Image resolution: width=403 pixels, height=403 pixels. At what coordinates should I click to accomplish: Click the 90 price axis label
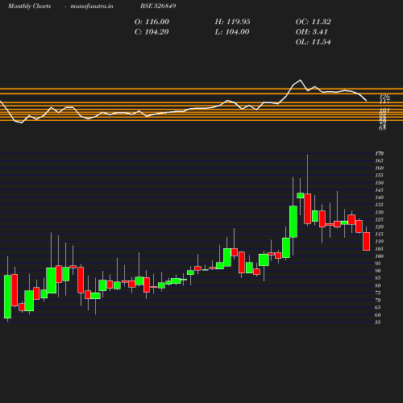(x=378, y=271)
